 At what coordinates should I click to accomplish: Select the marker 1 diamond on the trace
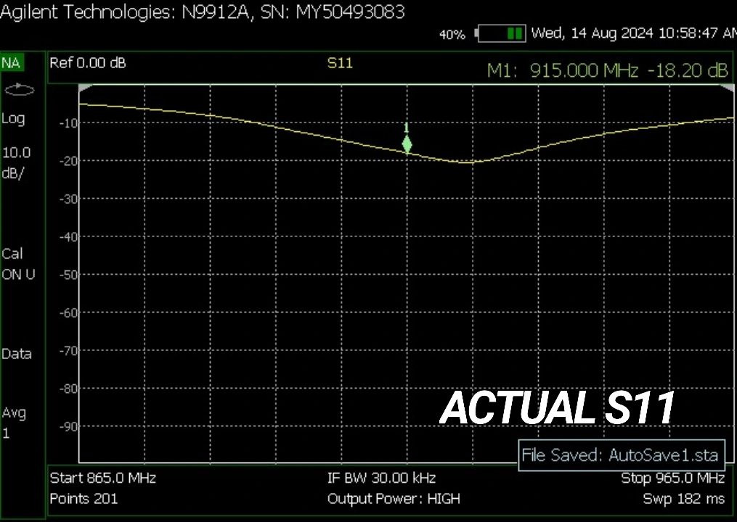[x=407, y=144]
